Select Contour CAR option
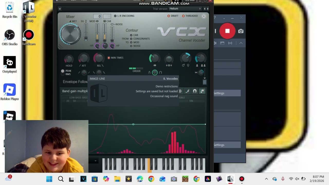Image resolution: width=329 pixels, height=185 pixels. point(134,35)
